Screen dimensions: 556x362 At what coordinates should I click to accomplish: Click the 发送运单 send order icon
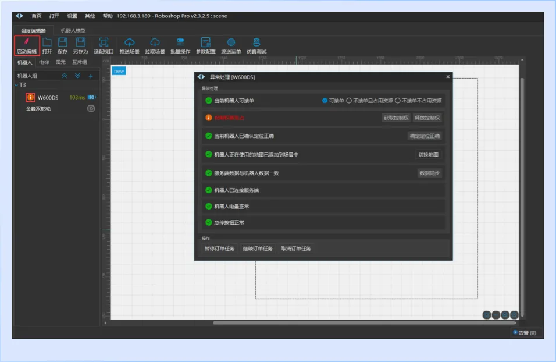(x=231, y=42)
